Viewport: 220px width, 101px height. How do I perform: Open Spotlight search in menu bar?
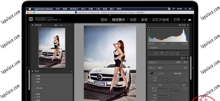185,9
